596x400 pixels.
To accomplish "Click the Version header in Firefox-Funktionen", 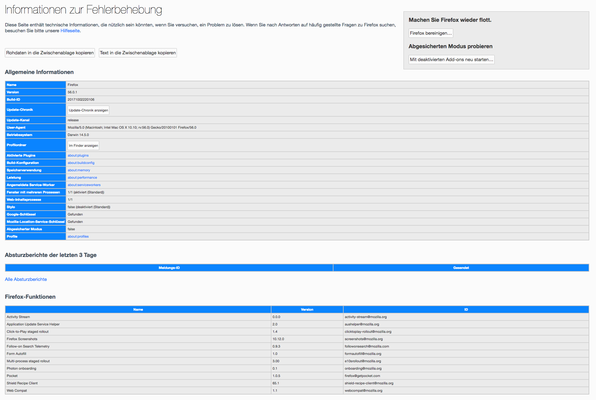I will pos(307,309).
